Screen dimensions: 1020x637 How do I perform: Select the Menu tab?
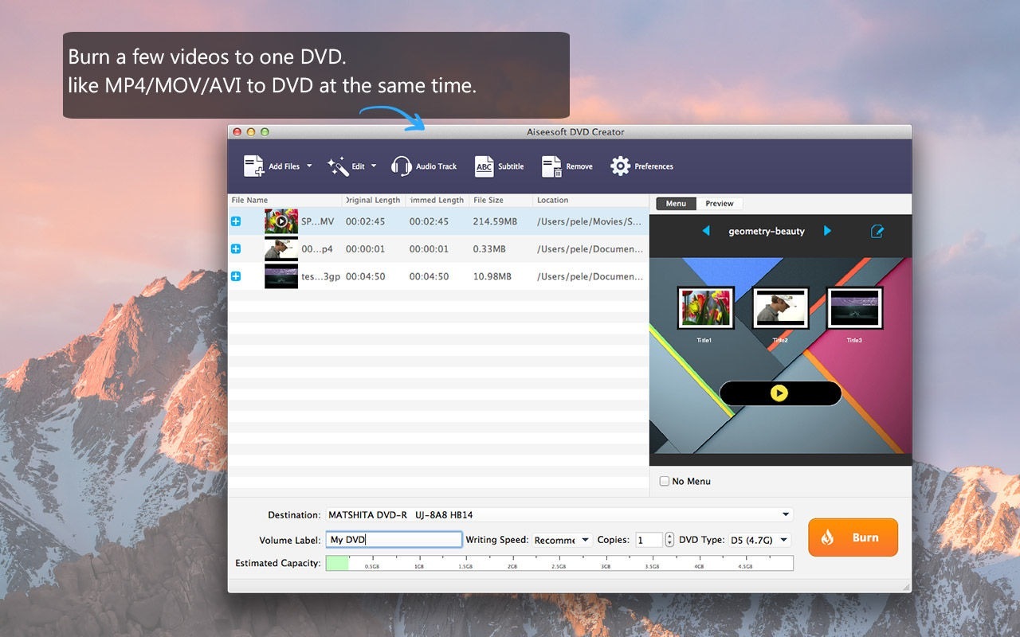coord(676,204)
